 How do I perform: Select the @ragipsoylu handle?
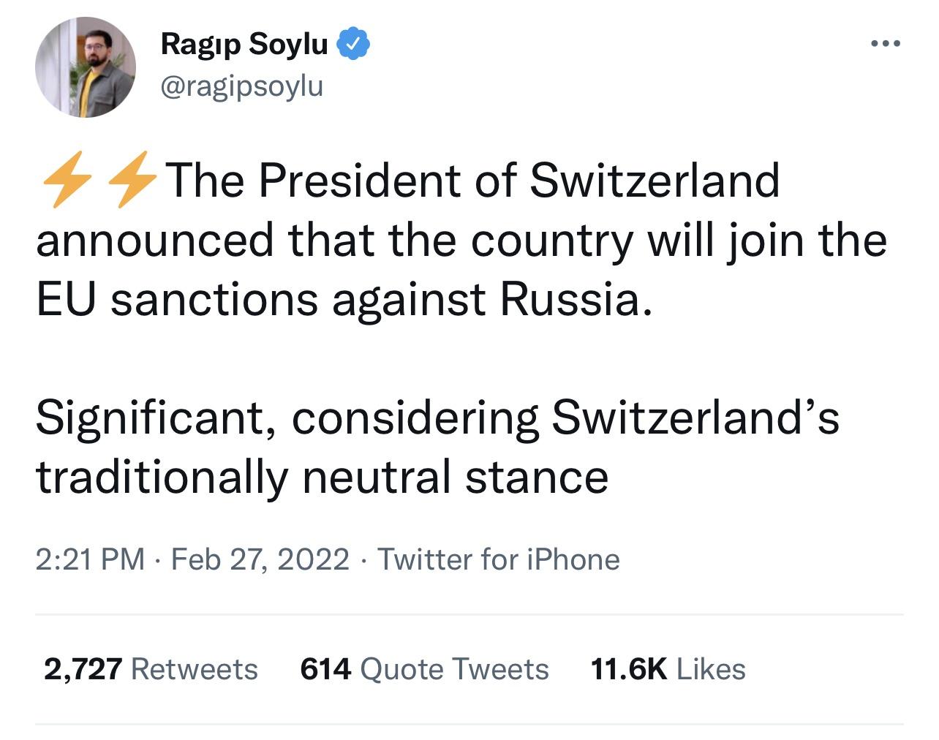(241, 87)
